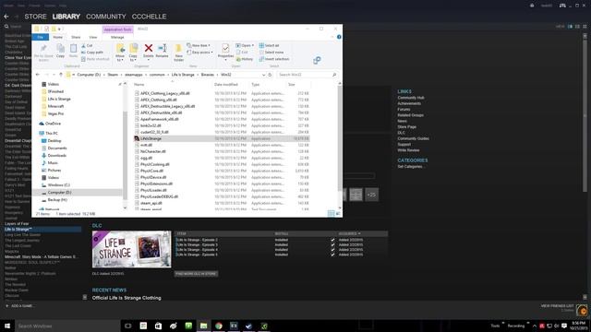Toggle checkbox for Life is Strange Episode 2
Screen dimensions: 591x332
(x=332, y=240)
